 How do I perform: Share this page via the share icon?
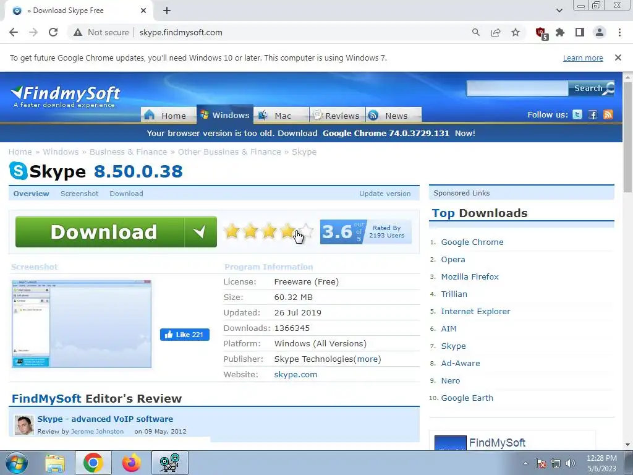click(x=496, y=32)
